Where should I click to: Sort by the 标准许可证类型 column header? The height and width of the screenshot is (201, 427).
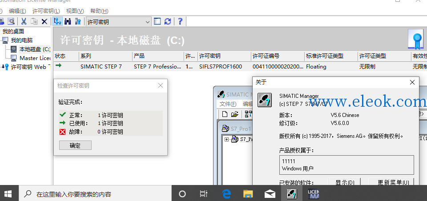tap(331, 56)
